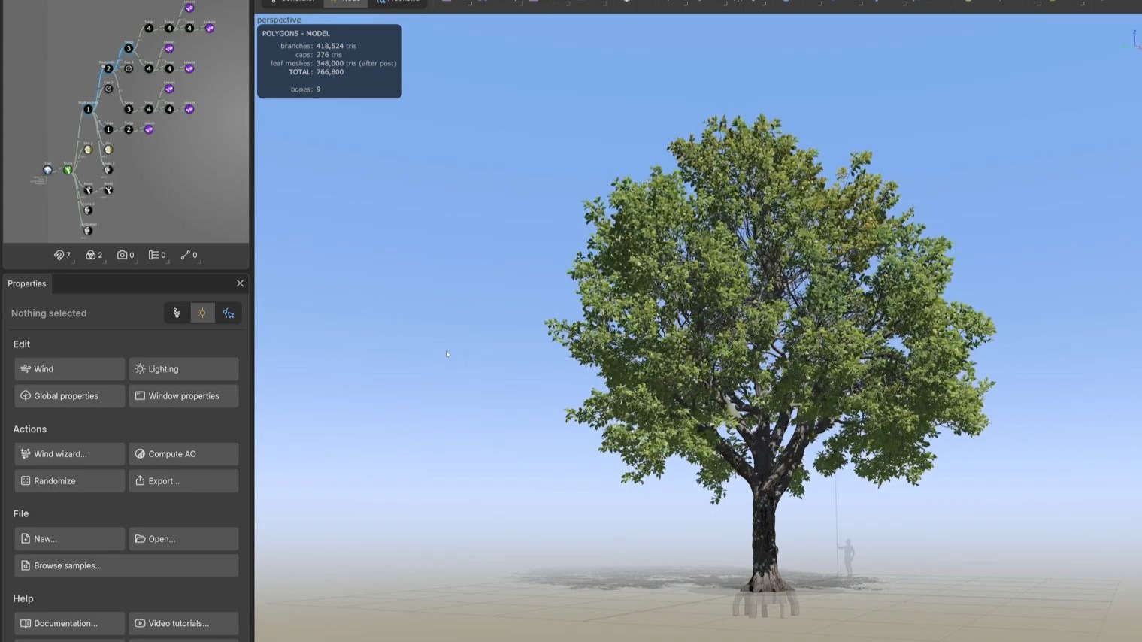Click the Global properties icon
Screen dimensions: 1142x642
pos(26,395)
